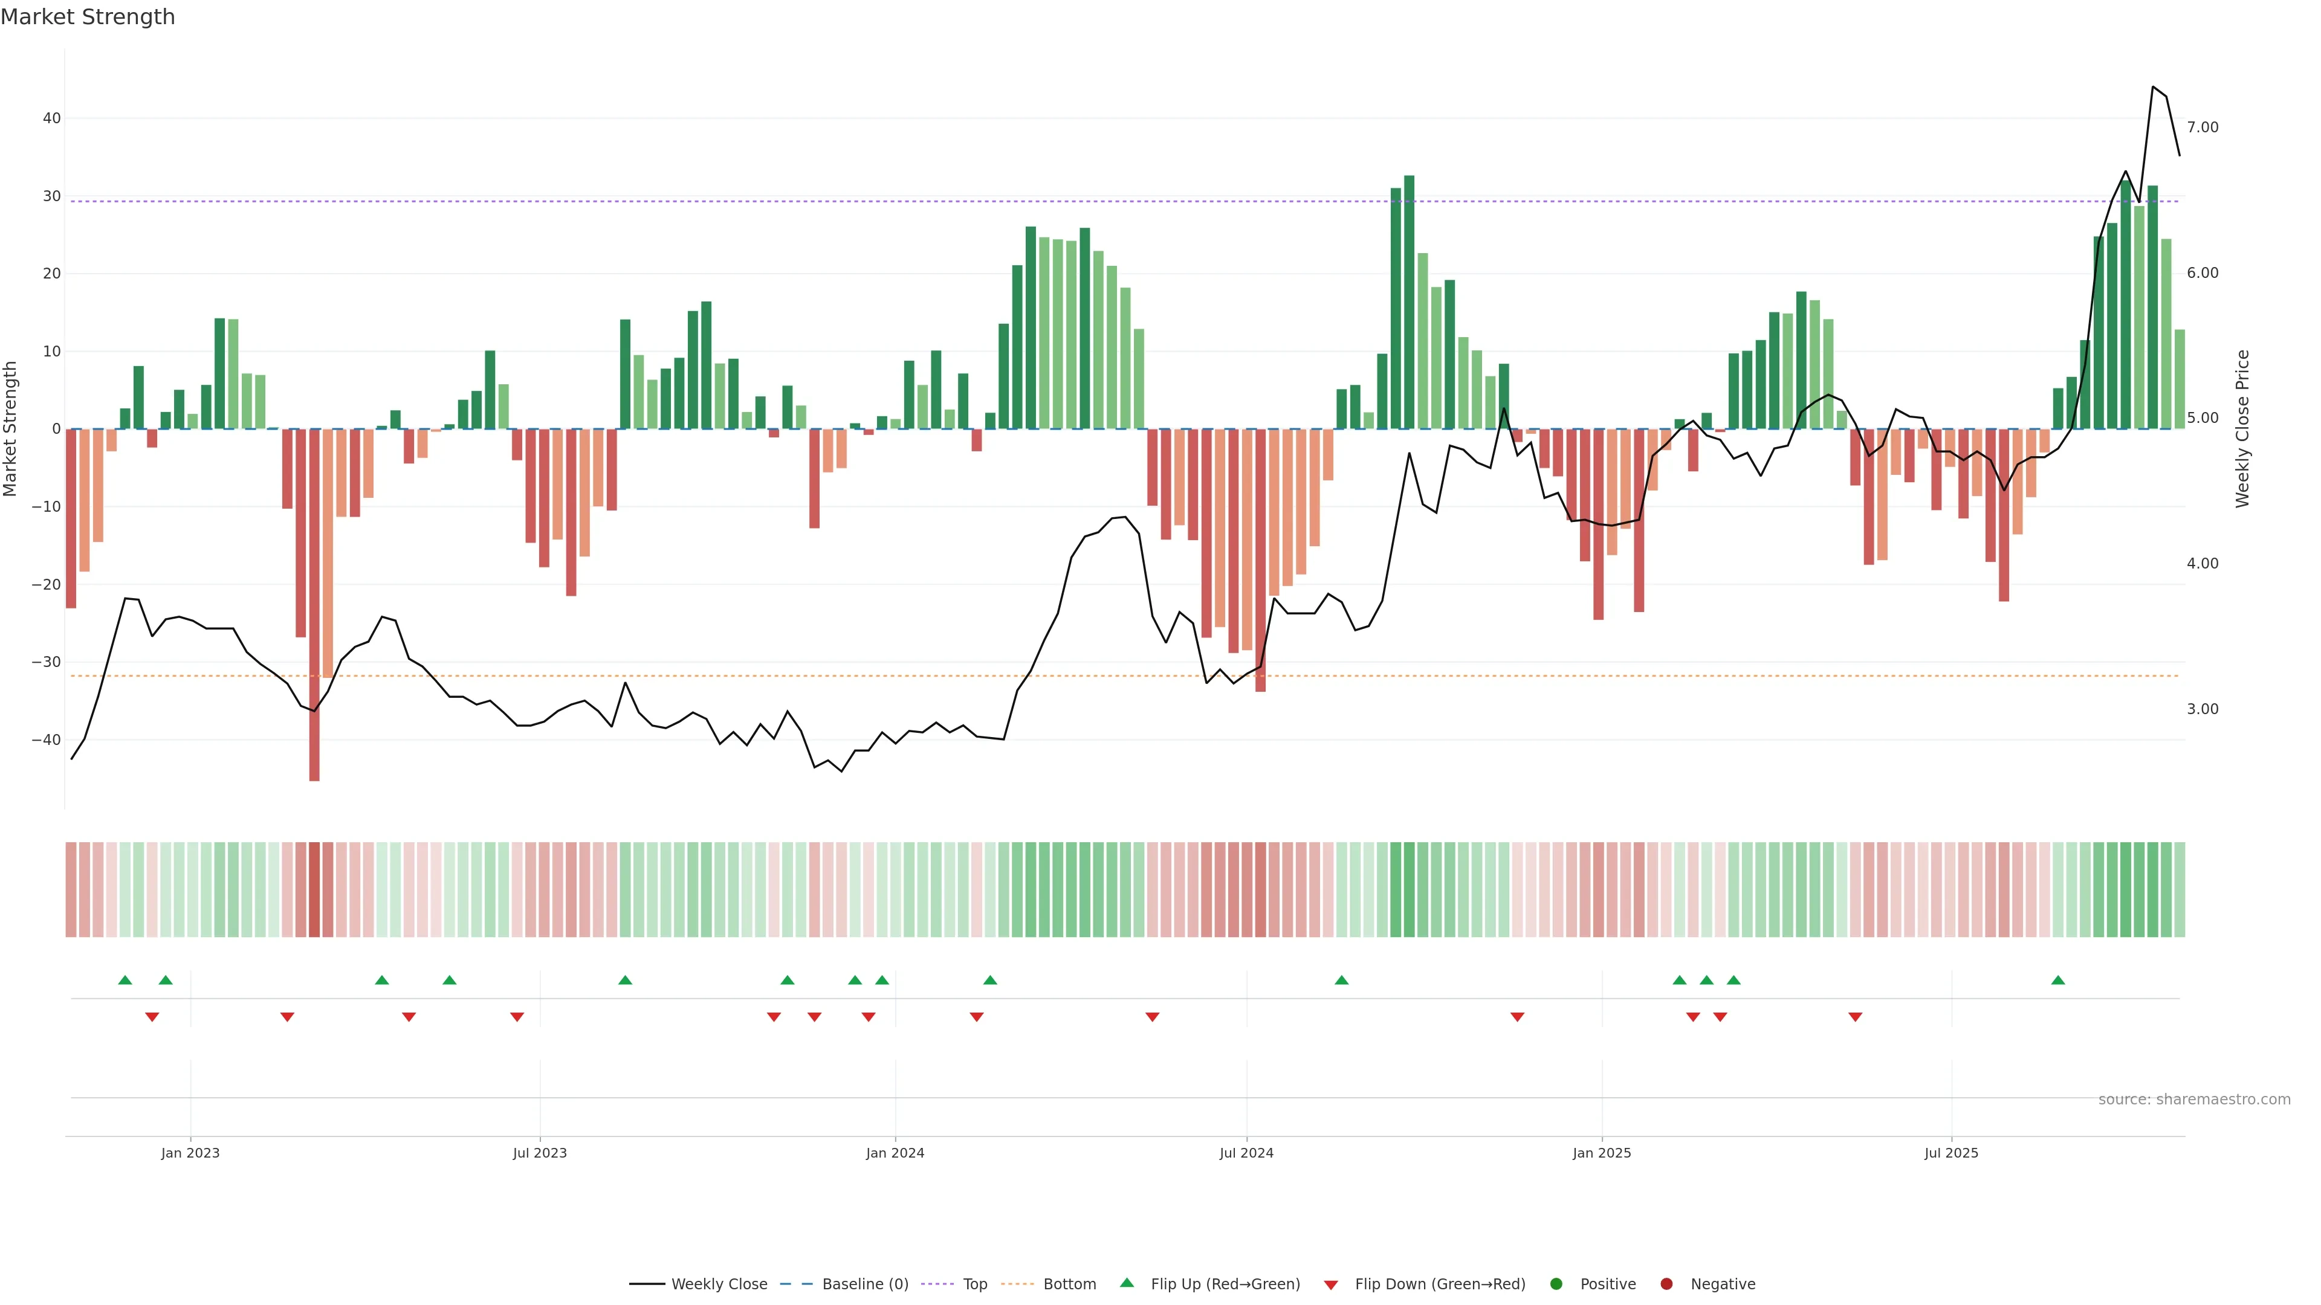This screenshot has width=2321, height=1305.
Task: Click the Bottom legend line icon
Action: point(1017,1284)
